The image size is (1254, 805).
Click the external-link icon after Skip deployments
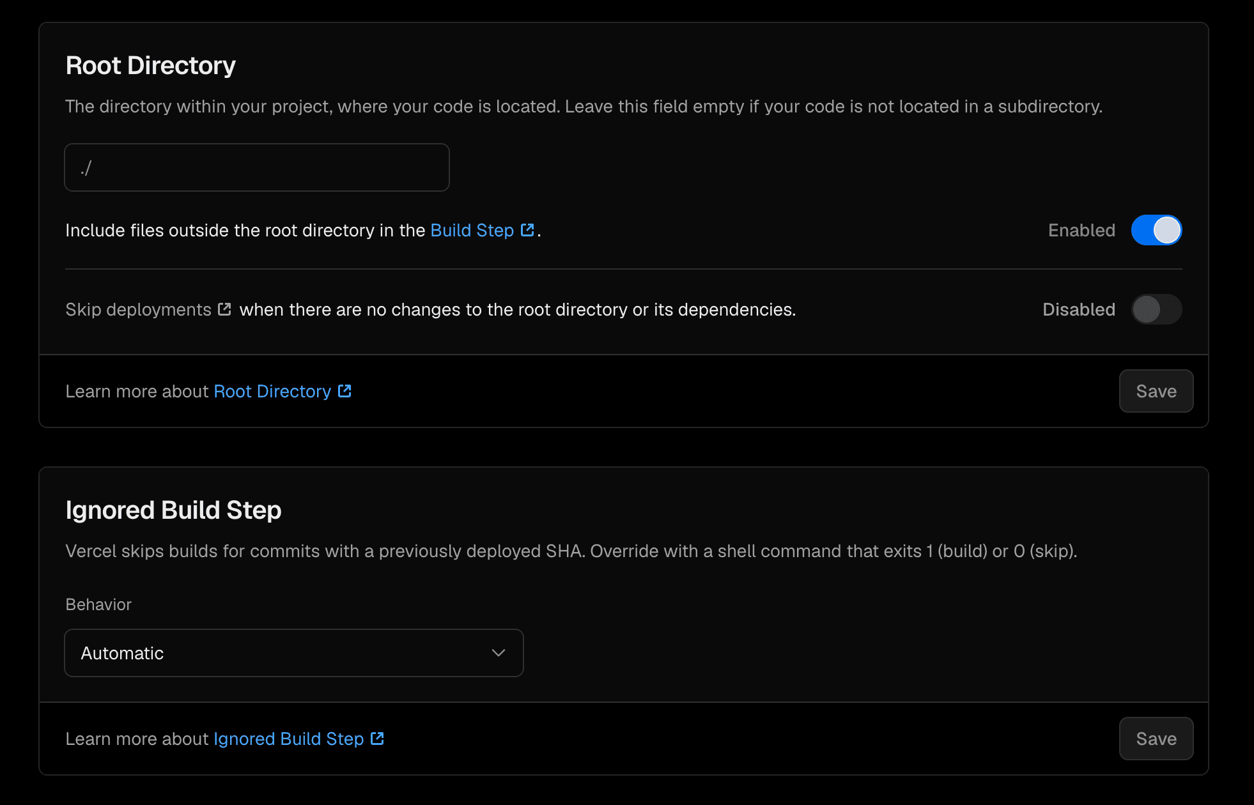(x=224, y=309)
